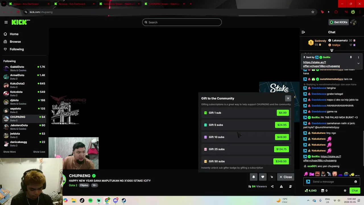Viewport: 364px width, 205px height.
Task: Open pinned message three-dot options
Action: point(358,57)
